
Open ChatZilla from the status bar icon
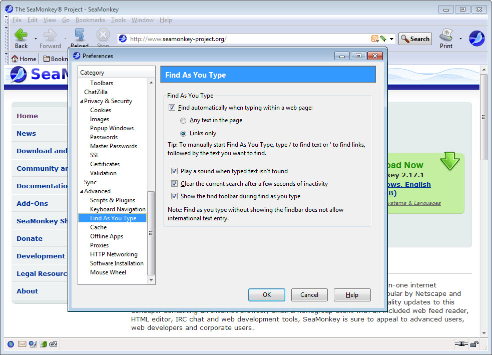(54, 344)
